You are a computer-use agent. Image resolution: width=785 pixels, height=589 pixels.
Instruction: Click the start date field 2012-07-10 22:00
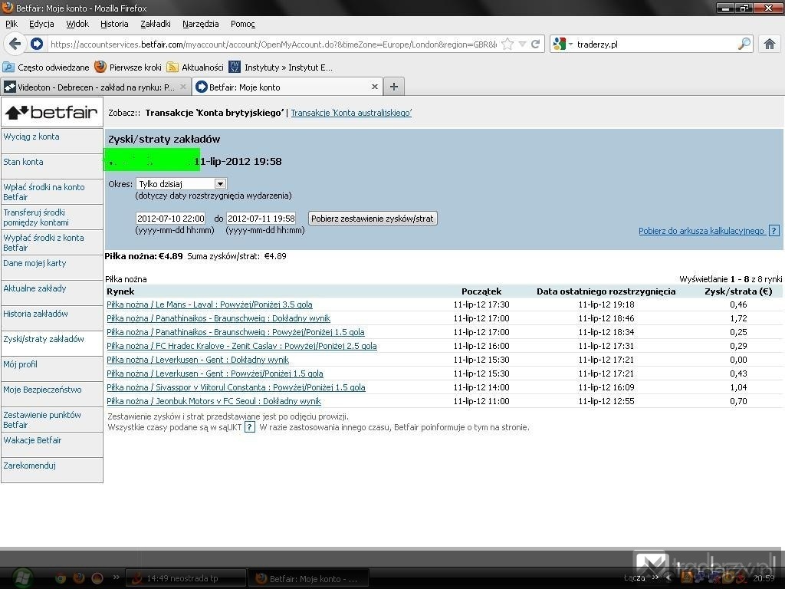coord(171,219)
